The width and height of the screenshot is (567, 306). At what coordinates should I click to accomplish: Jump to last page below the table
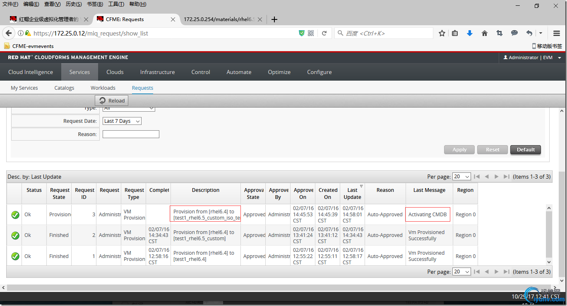point(506,272)
